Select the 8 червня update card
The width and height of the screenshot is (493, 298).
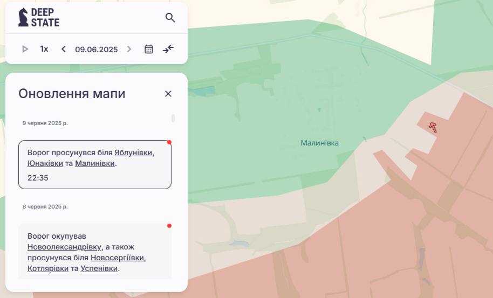94,251
